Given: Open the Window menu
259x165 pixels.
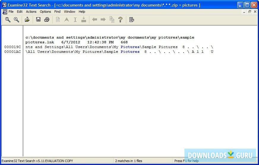Looking at the screenshot, I should tap(70, 12).
